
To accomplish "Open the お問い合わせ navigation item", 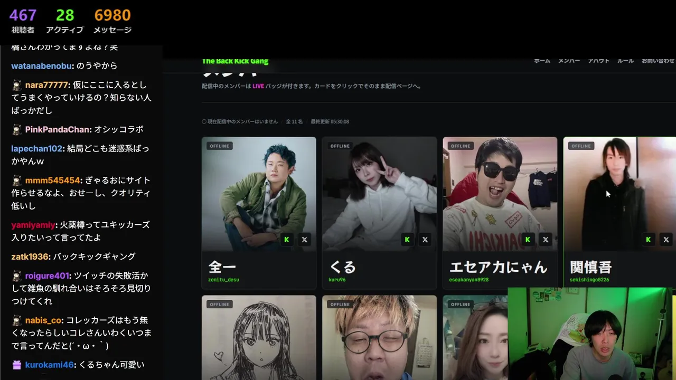I will (x=658, y=61).
